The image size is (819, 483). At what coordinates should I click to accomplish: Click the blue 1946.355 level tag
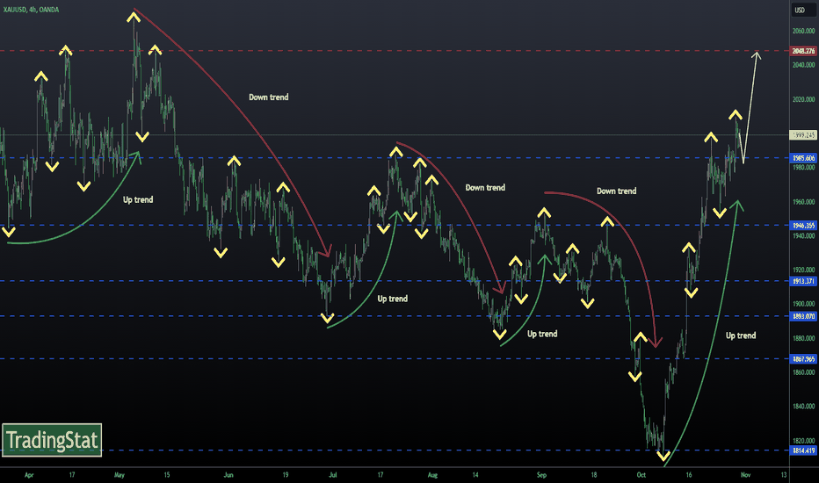803,226
